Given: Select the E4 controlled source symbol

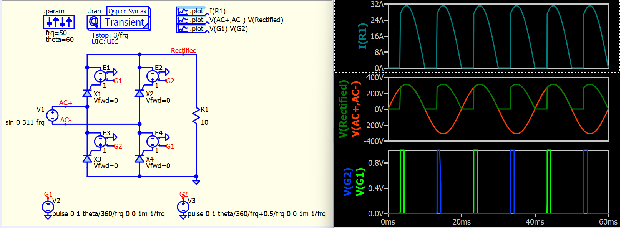Looking at the screenshot, I should click(x=153, y=141).
